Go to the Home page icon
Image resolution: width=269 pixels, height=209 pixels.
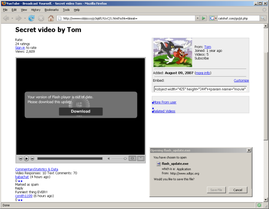pos(51,18)
